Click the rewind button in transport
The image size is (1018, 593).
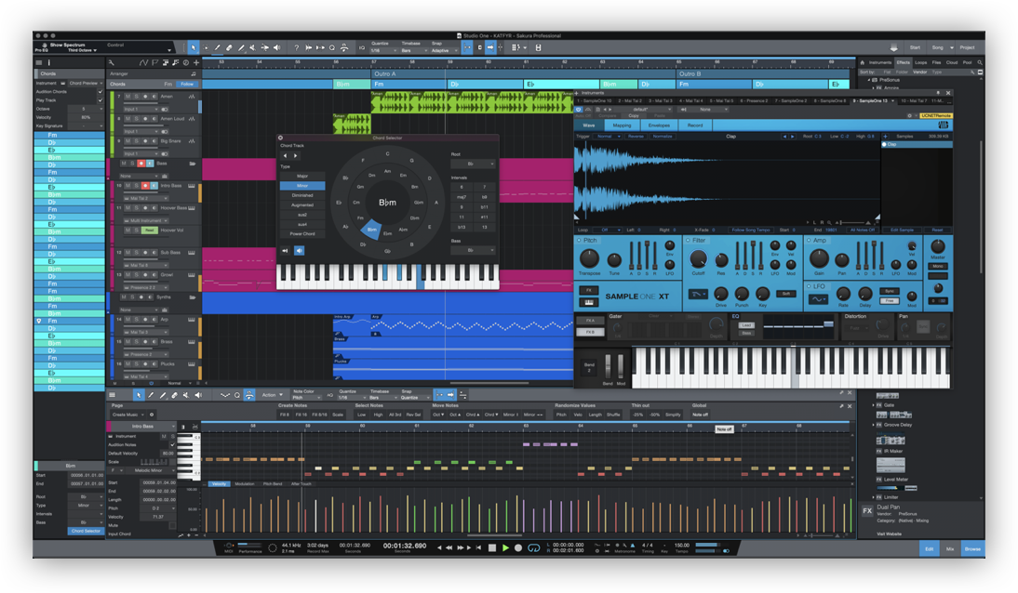449,548
